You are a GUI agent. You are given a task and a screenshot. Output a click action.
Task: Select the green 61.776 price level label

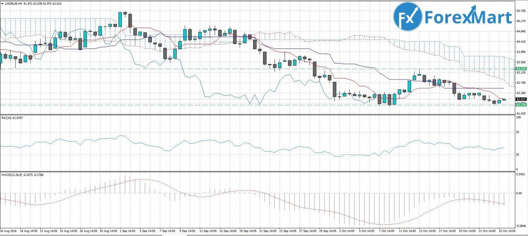(x=521, y=105)
